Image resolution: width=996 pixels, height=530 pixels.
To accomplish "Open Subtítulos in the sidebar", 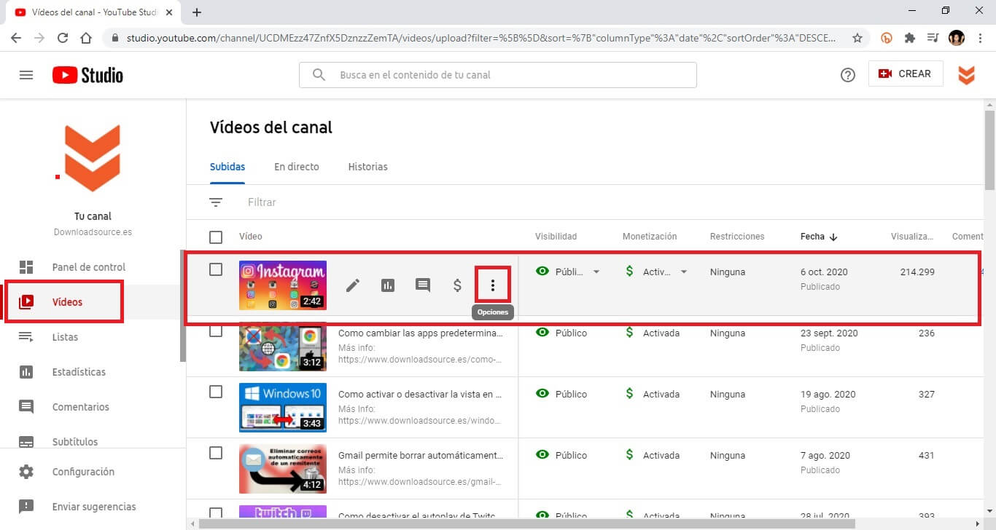I will point(90,441).
